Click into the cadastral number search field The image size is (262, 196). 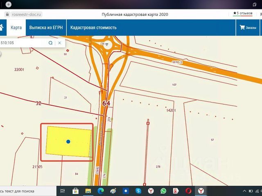point(23,43)
